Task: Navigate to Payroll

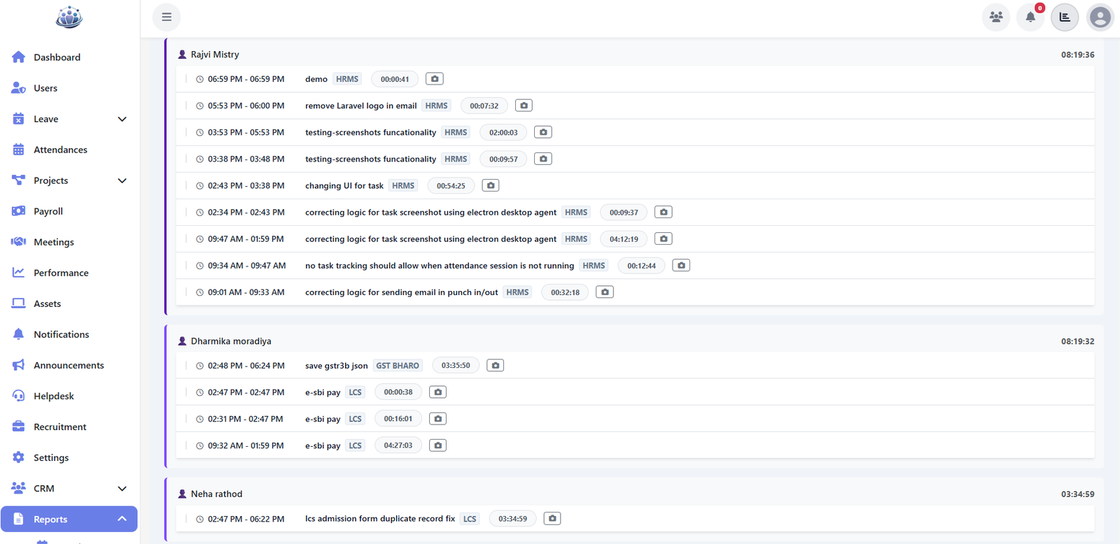Action: pos(69,211)
